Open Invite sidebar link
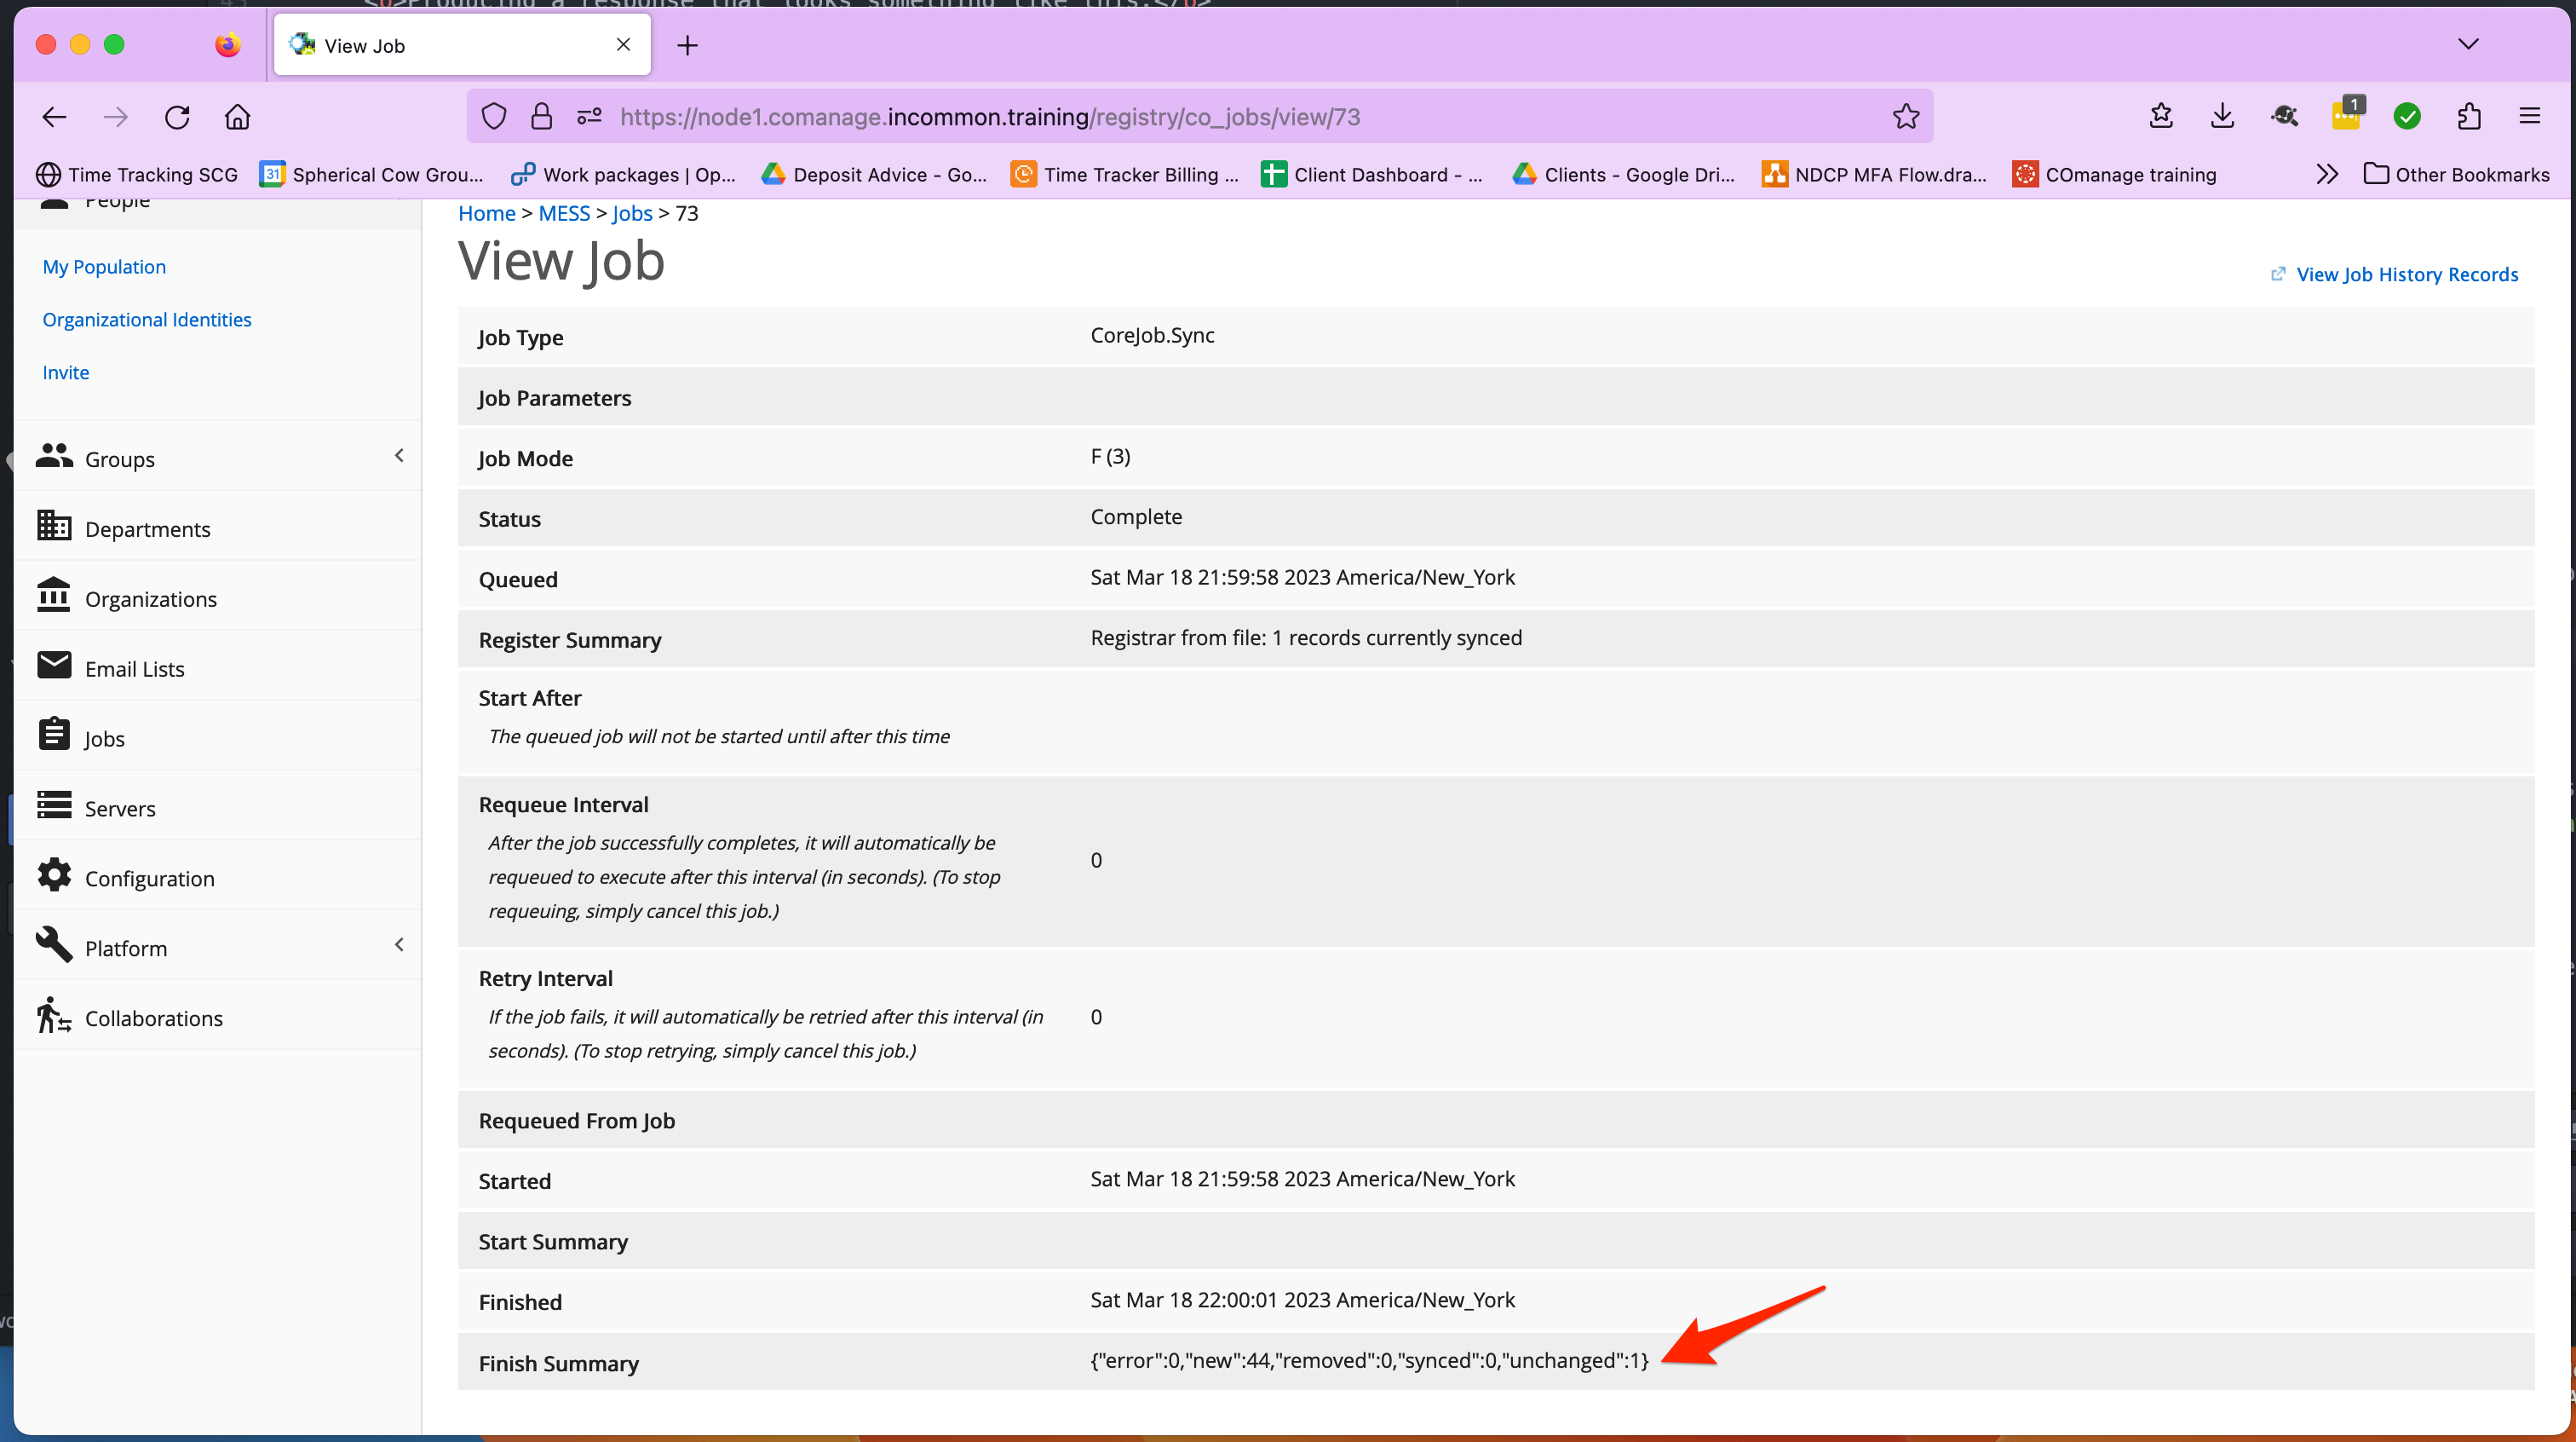2576x1442 pixels. click(66, 372)
